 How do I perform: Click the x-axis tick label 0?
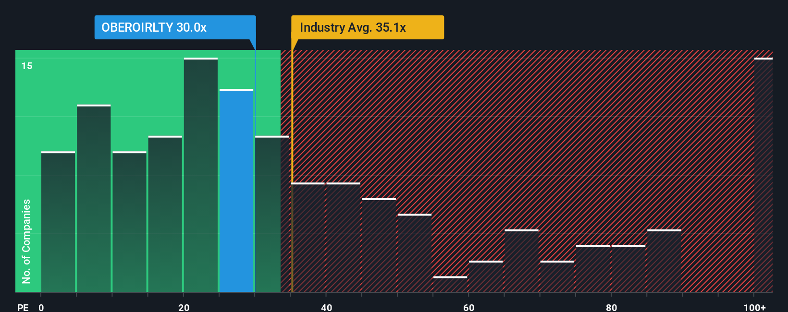point(41,307)
